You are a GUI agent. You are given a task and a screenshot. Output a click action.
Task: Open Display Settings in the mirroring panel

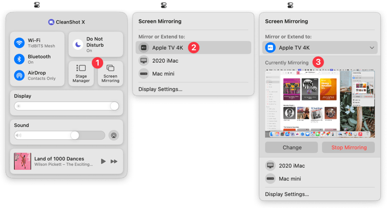tap(287, 194)
